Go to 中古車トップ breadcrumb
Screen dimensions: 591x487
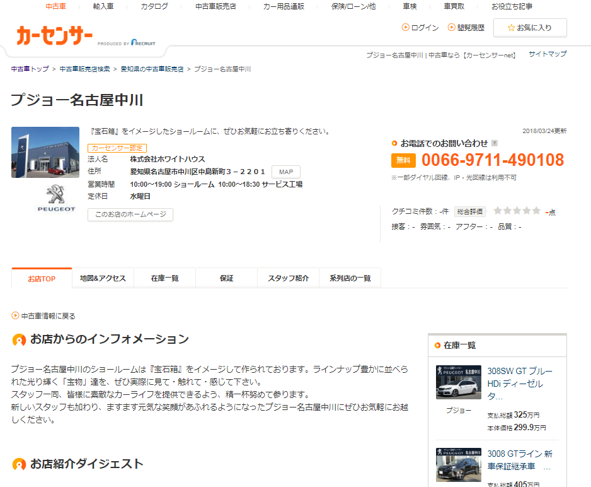(30, 69)
